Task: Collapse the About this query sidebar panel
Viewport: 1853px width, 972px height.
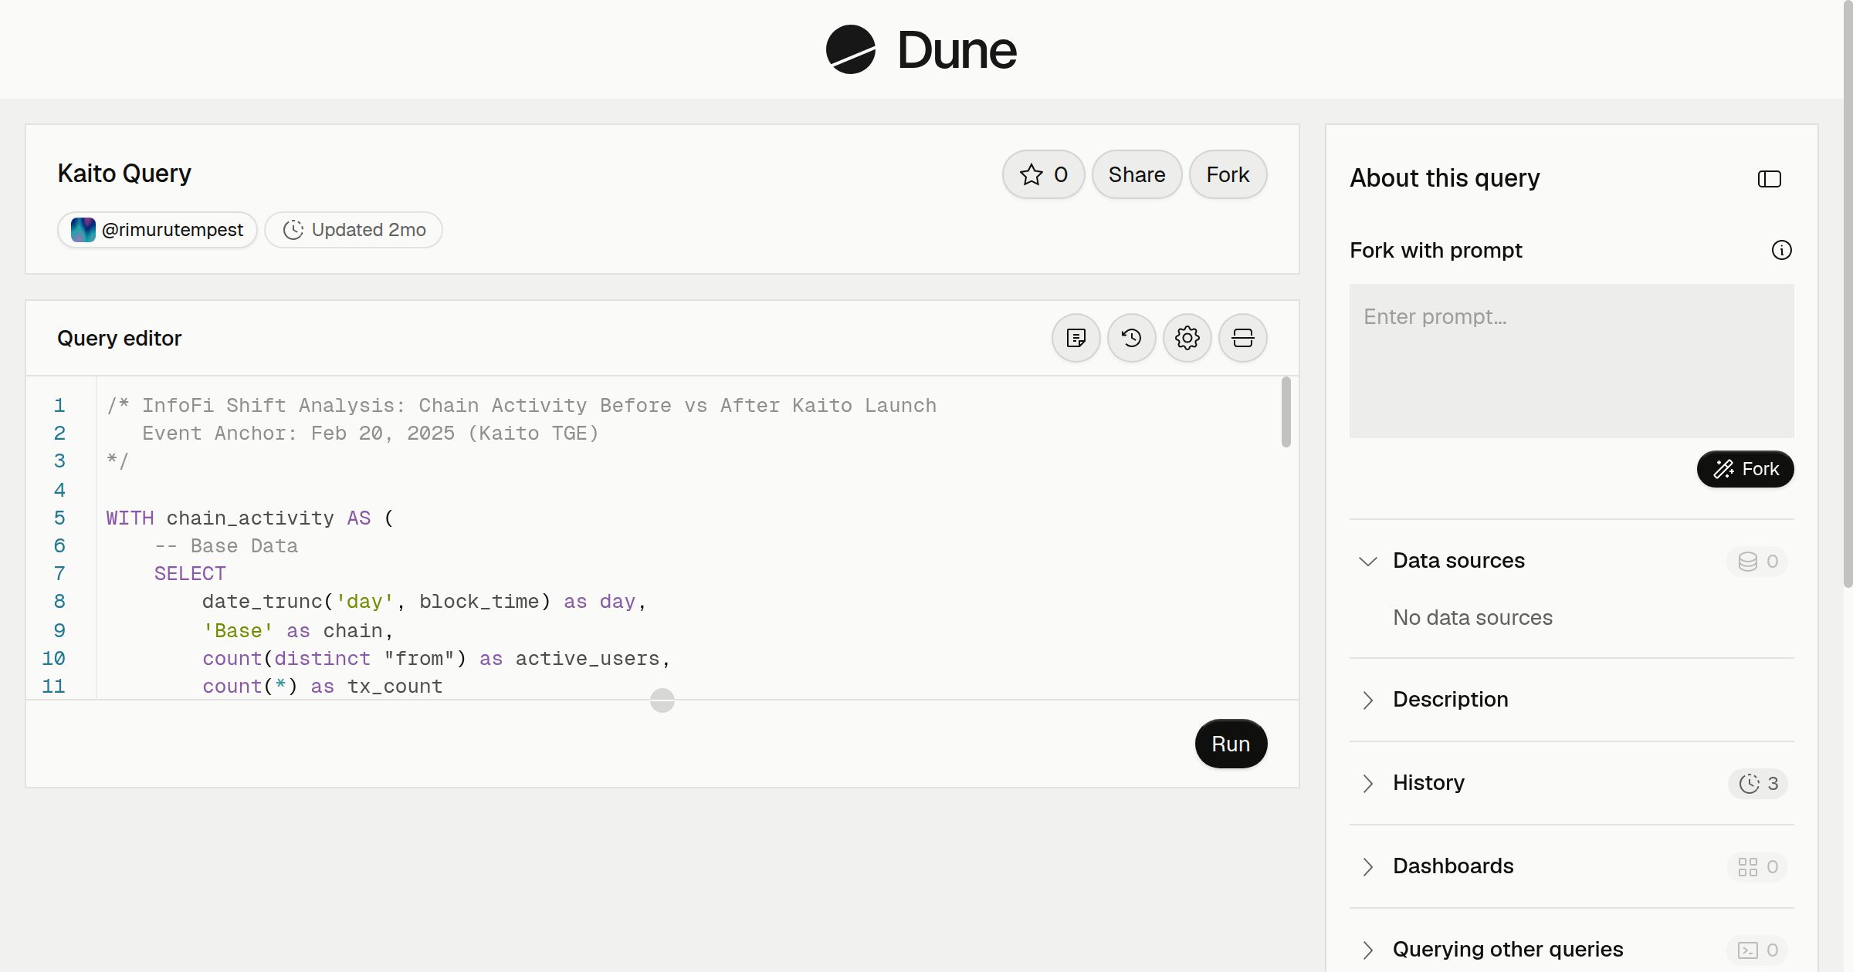Action: pos(1769,179)
